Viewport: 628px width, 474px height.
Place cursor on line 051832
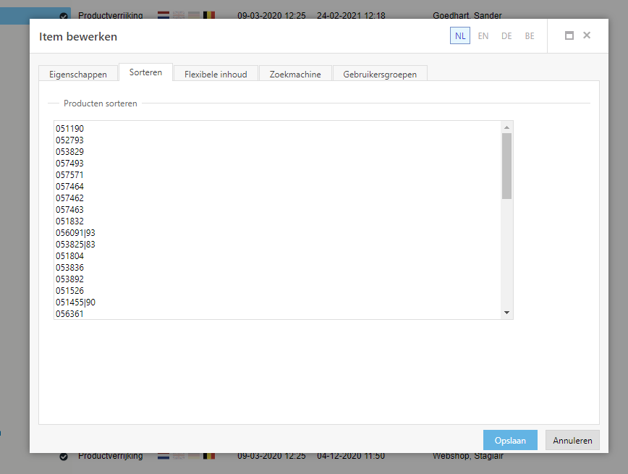click(69, 221)
